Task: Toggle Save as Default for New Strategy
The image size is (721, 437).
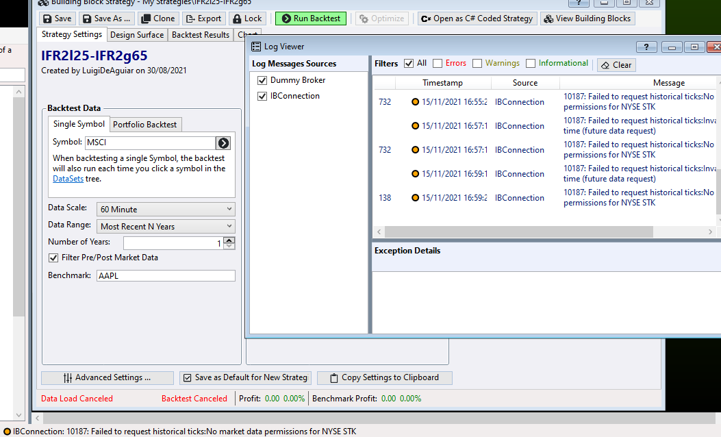Action: pyautogui.click(x=246, y=377)
